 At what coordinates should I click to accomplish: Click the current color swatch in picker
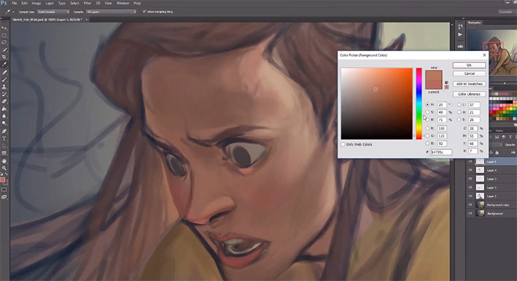point(434,85)
